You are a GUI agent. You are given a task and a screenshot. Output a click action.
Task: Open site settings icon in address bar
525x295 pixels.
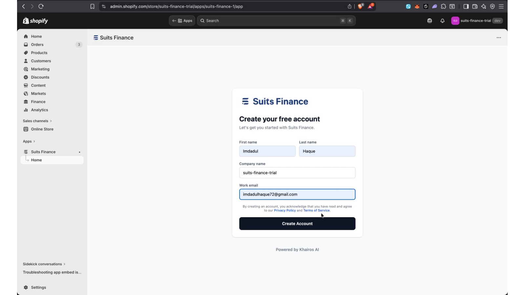(104, 6)
